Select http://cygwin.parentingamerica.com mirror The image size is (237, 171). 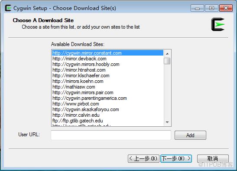pos(107,98)
